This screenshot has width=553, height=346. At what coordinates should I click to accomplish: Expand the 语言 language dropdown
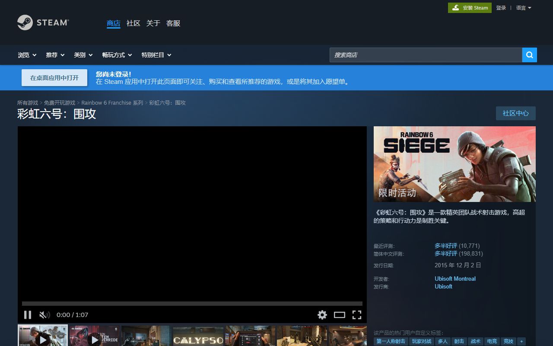pos(524,8)
